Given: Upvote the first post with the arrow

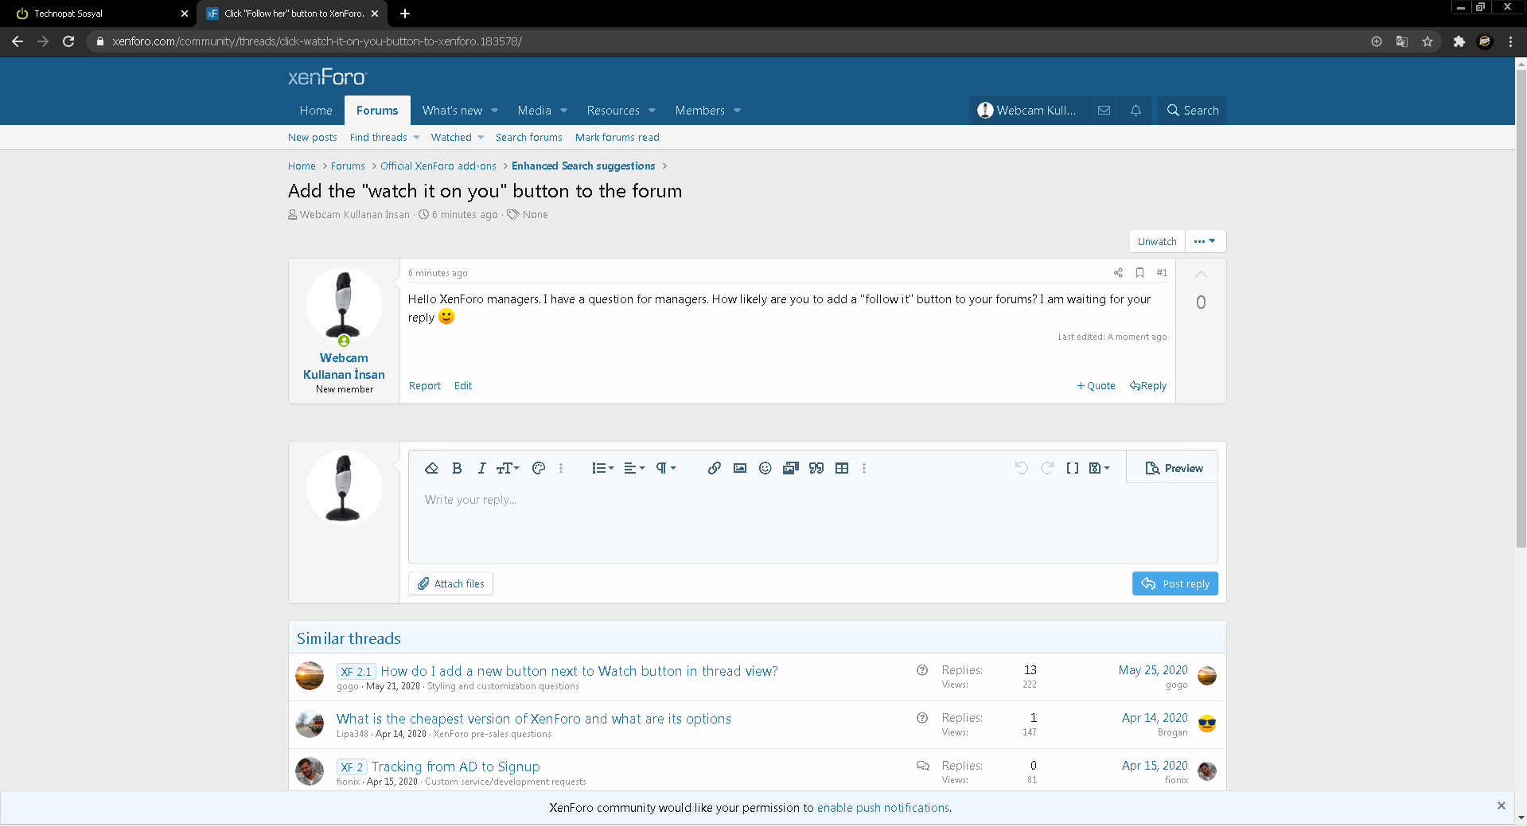Looking at the screenshot, I should pyautogui.click(x=1201, y=275).
